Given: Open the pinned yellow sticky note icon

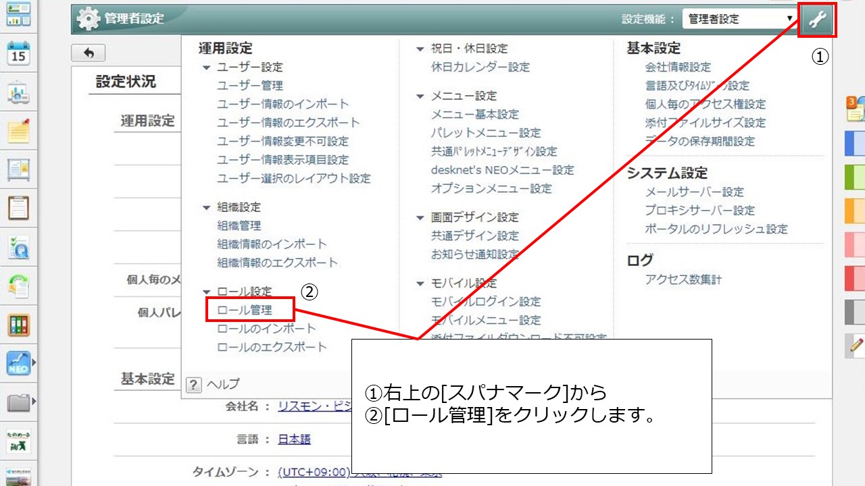Looking at the screenshot, I should click(x=18, y=131).
